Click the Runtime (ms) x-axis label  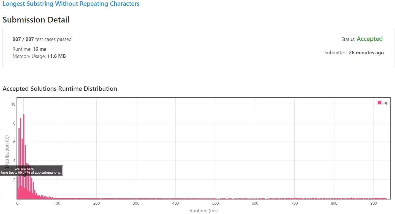(x=204, y=211)
